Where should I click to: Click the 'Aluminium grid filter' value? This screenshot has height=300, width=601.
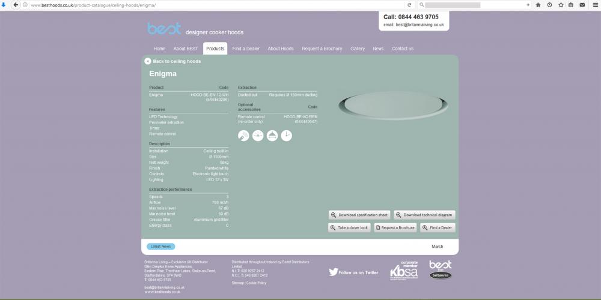(x=211, y=220)
